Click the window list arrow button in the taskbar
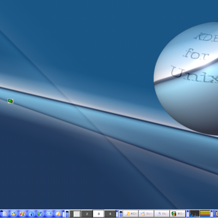 [x=121, y=214]
